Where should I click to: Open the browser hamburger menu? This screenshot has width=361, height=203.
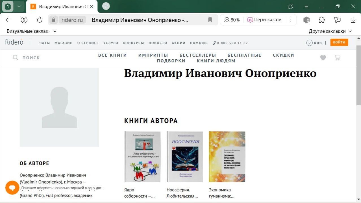[x=306, y=6]
